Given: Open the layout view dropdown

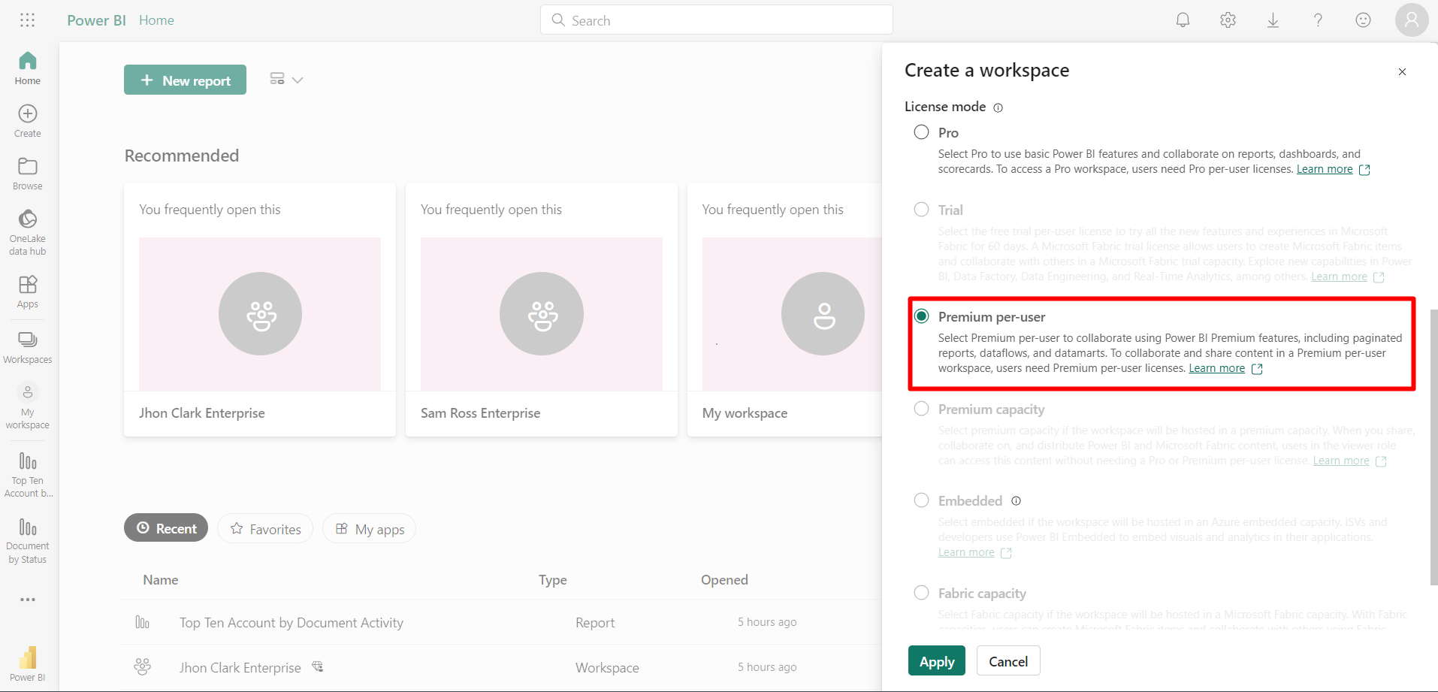Looking at the screenshot, I should (x=286, y=80).
